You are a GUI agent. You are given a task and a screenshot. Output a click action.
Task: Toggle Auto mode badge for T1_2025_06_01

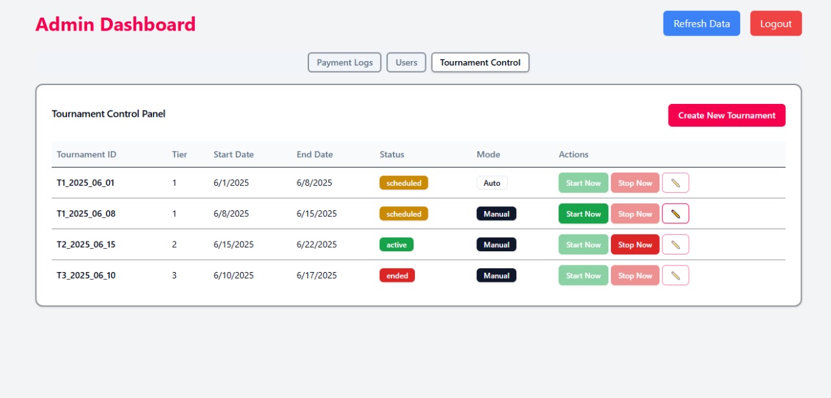pos(492,183)
